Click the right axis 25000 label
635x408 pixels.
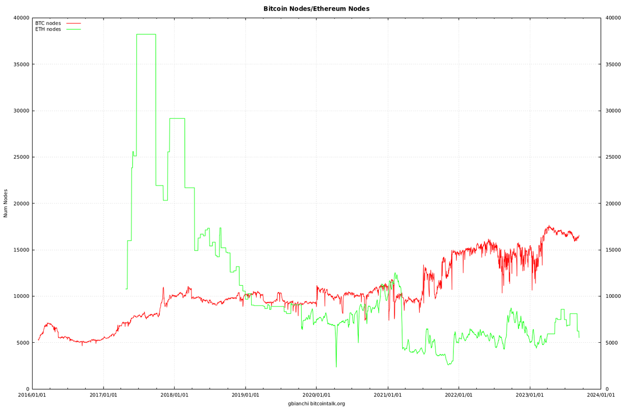(613, 157)
